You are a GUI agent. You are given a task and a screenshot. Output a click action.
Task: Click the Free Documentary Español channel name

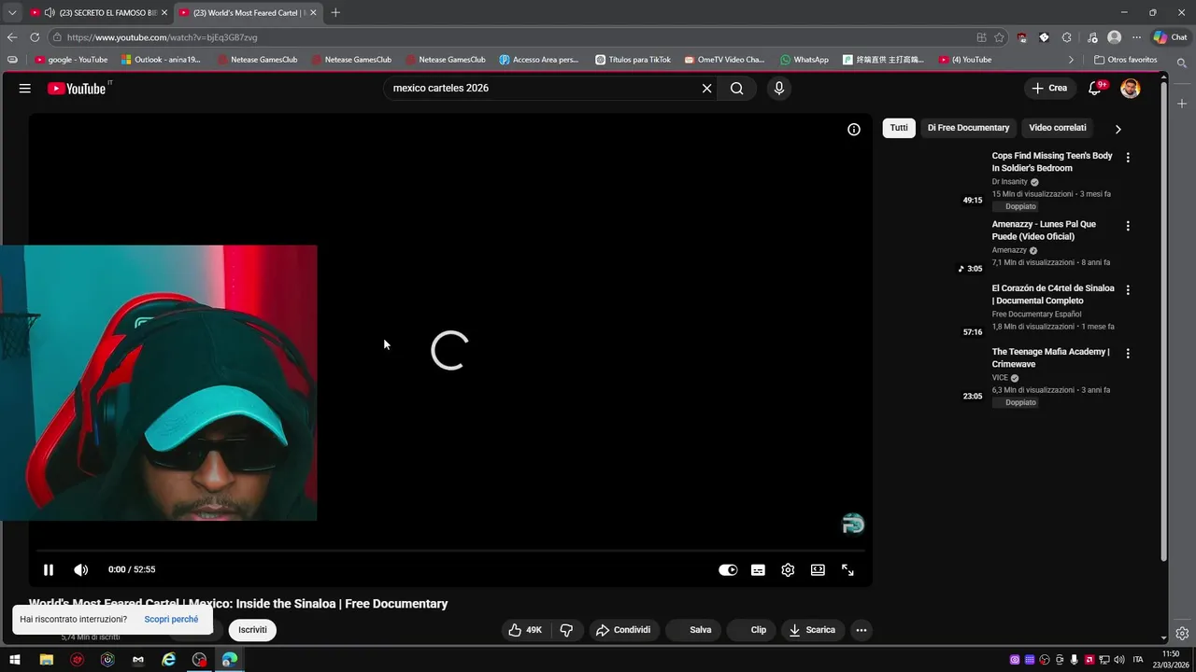[1036, 314]
